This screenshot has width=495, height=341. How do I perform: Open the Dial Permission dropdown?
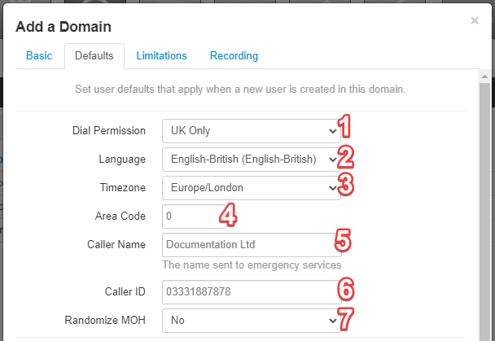tap(252, 131)
